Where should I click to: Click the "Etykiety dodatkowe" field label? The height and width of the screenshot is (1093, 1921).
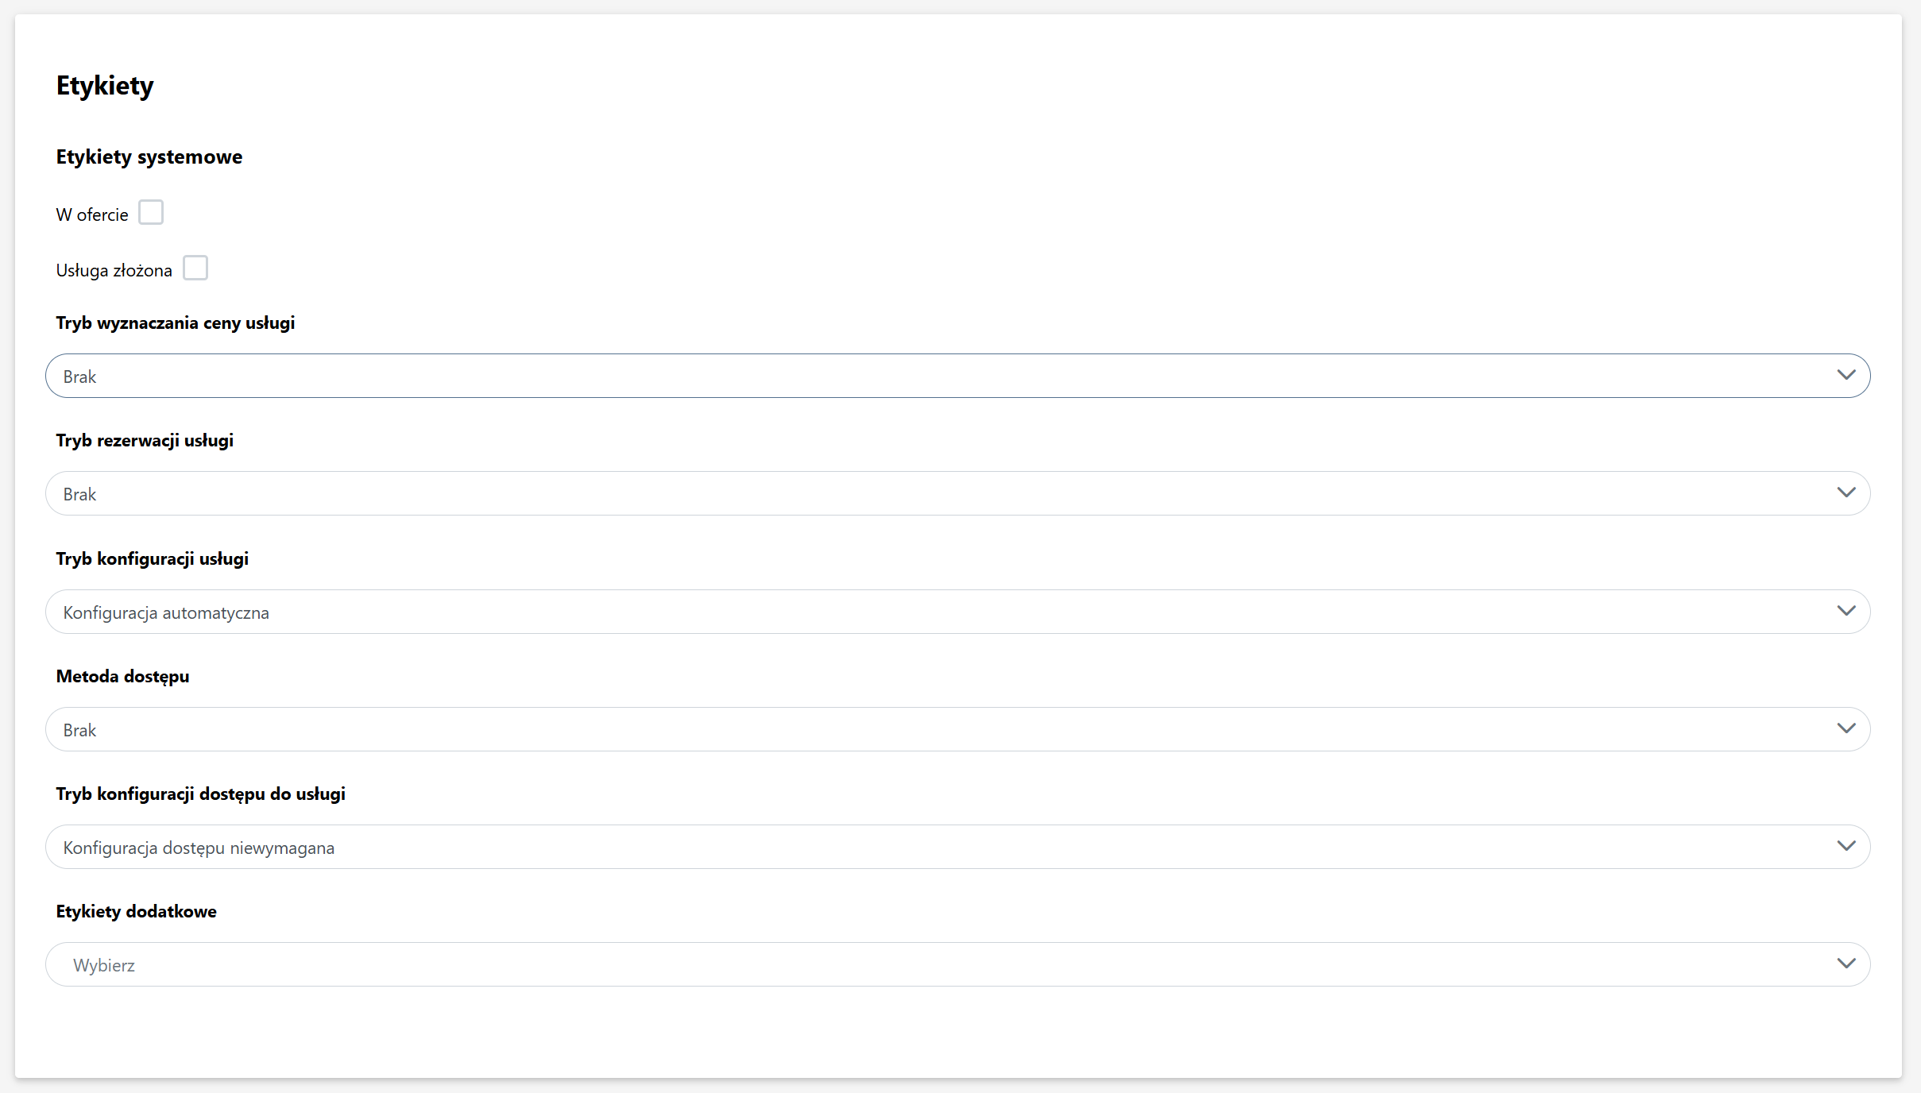pos(136,912)
